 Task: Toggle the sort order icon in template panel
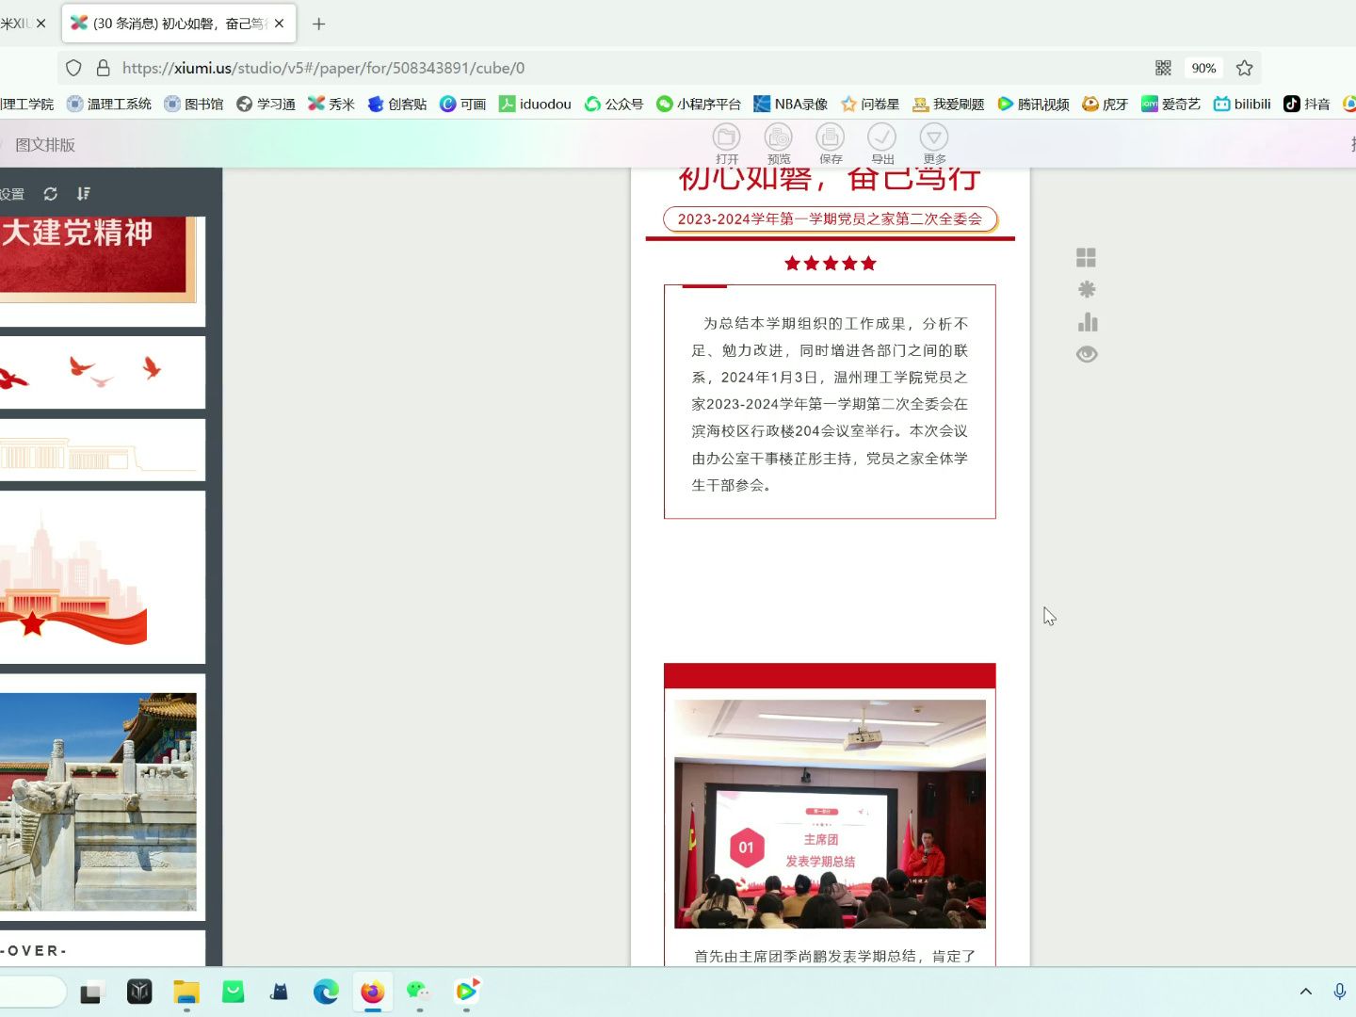coord(83,193)
